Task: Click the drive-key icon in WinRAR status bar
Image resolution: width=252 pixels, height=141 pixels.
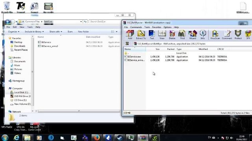Action: pyautogui.click(x=127, y=113)
